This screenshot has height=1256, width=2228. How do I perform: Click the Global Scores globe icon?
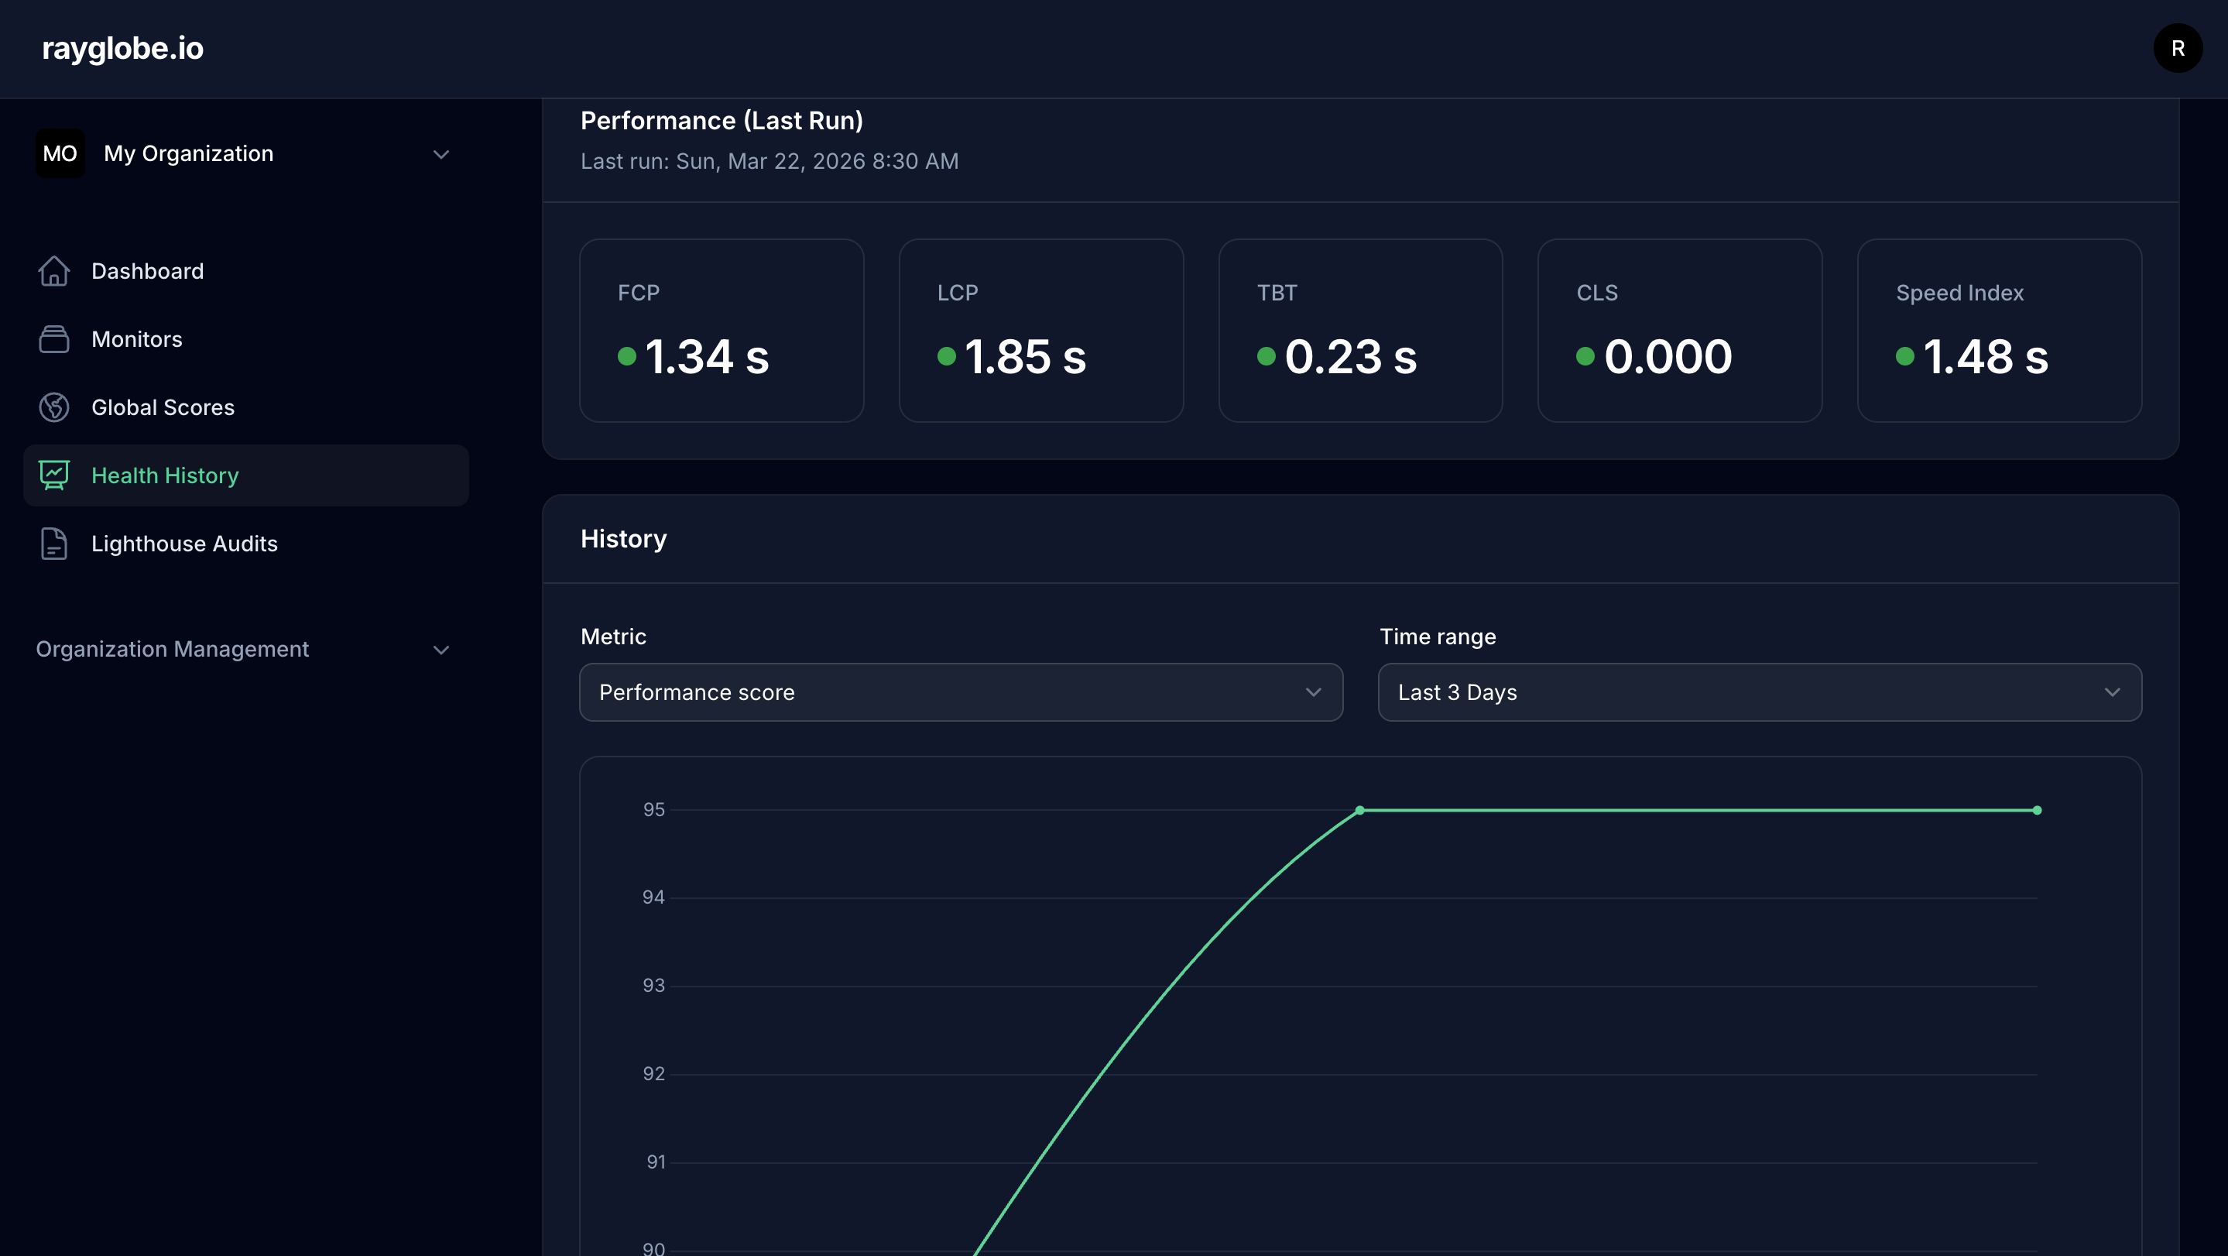(x=54, y=407)
